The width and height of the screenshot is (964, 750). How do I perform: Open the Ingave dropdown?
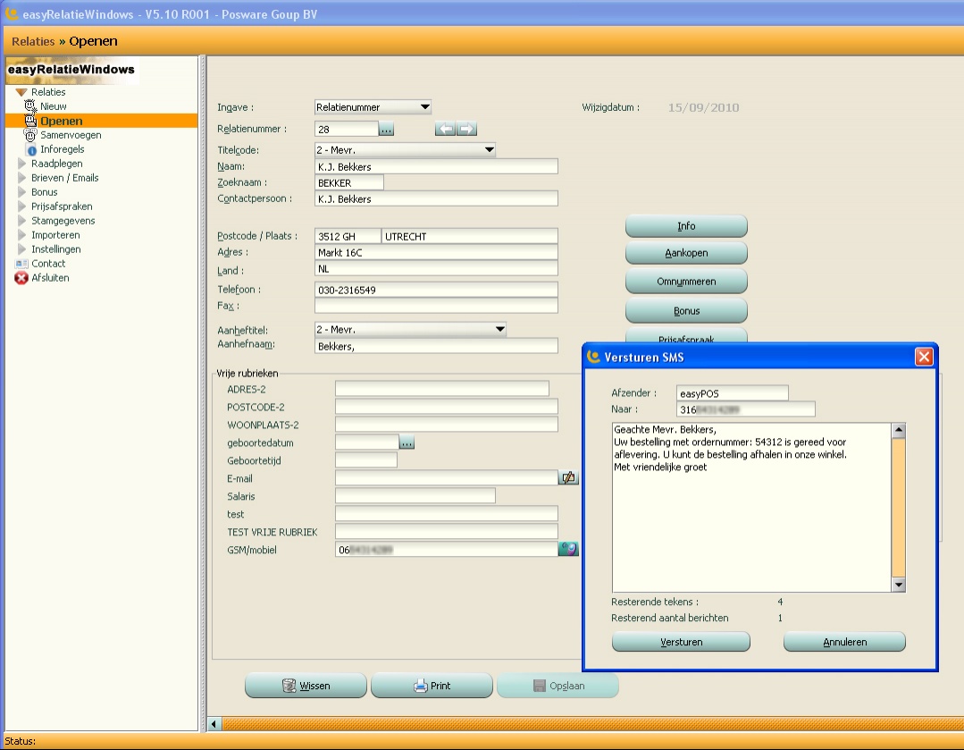point(425,107)
